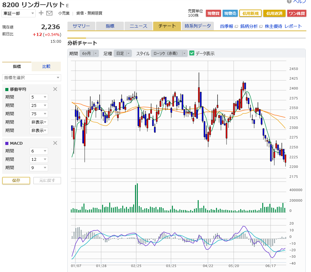Switch to the 時系列データ tab
The image size is (311, 272).
tap(197, 26)
